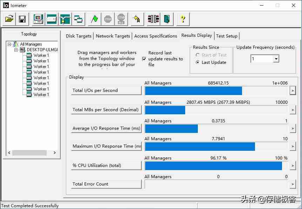Viewport: 302px width, 209px height.
Task: Click Total Error Count button
Action: pyautogui.click(x=106, y=184)
